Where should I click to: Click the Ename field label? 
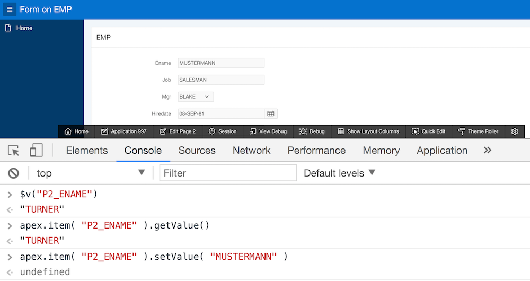[163, 63]
